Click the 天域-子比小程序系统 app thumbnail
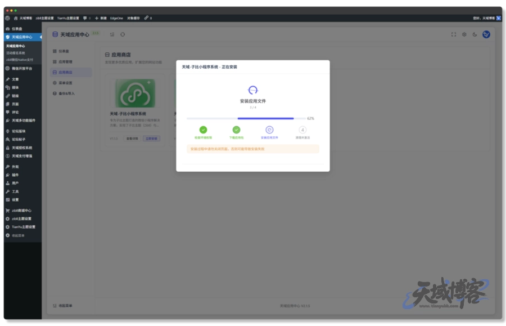This screenshot has width=506, height=326. pyautogui.click(x=135, y=93)
